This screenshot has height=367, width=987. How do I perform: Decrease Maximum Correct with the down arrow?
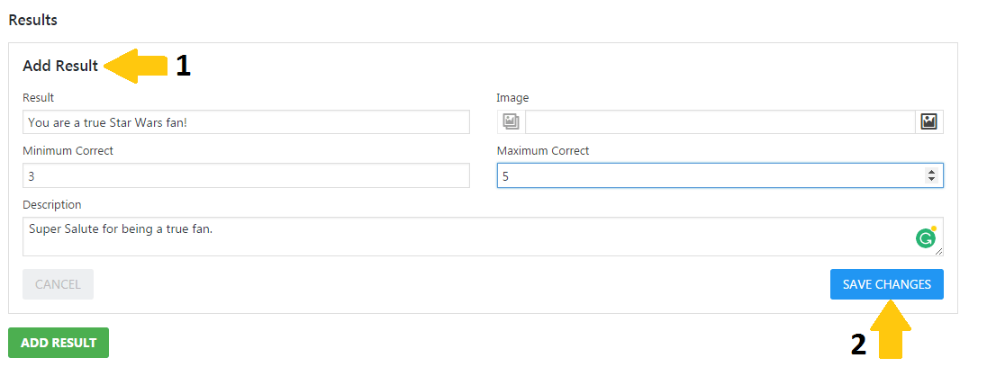pos(931,180)
